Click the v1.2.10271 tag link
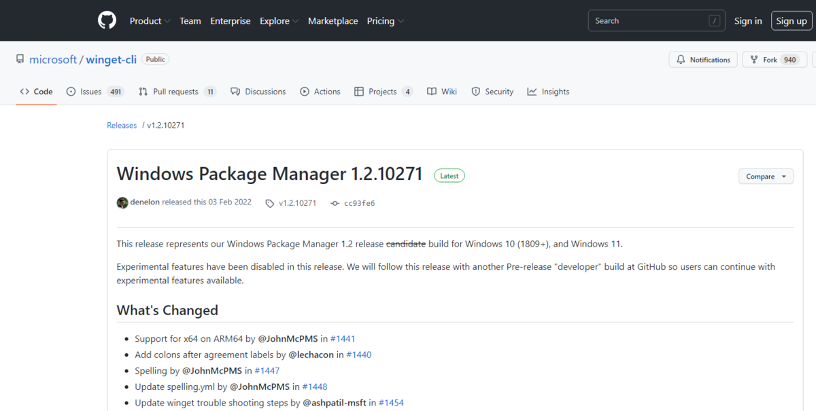816x411 pixels. pyautogui.click(x=297, y=203)
